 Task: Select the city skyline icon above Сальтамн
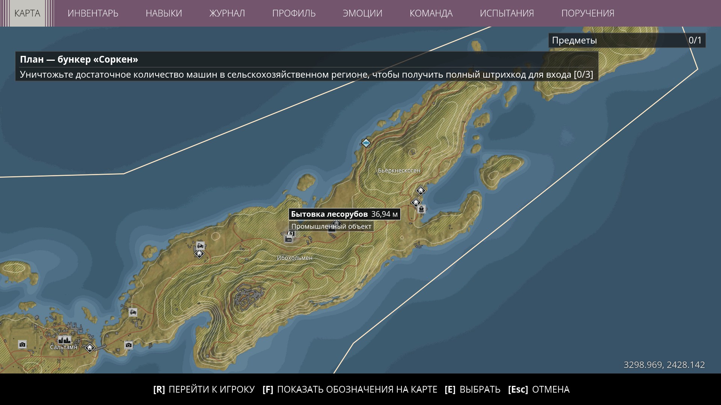coord(64,340)
